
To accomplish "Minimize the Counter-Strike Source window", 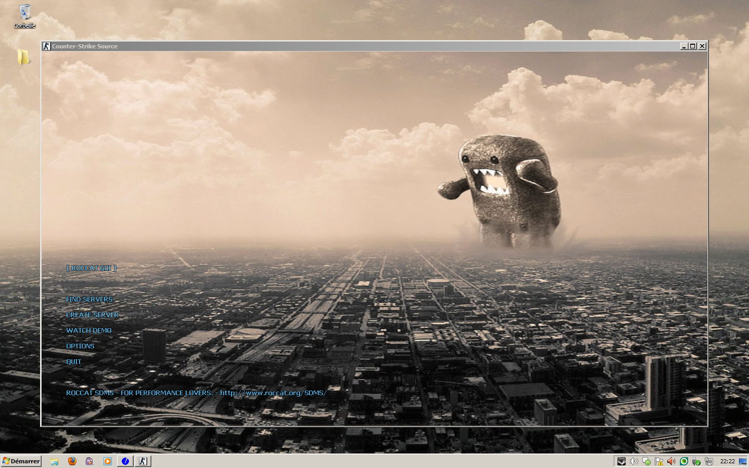I will pos(684,46).
